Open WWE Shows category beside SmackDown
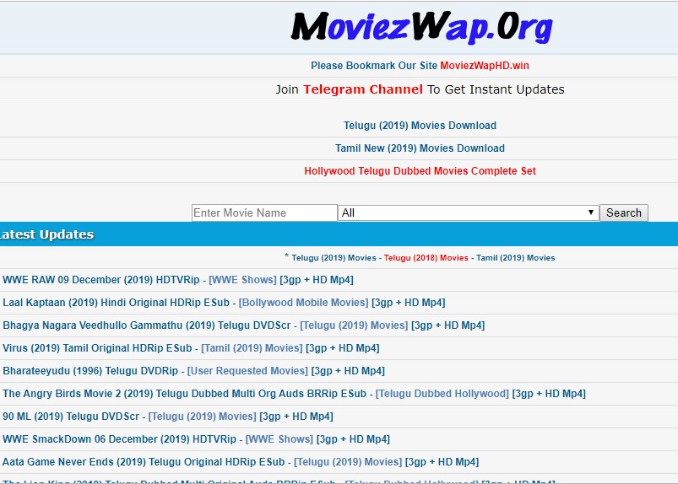The height and width of the screenshot is (484, 678). [279, 439]
